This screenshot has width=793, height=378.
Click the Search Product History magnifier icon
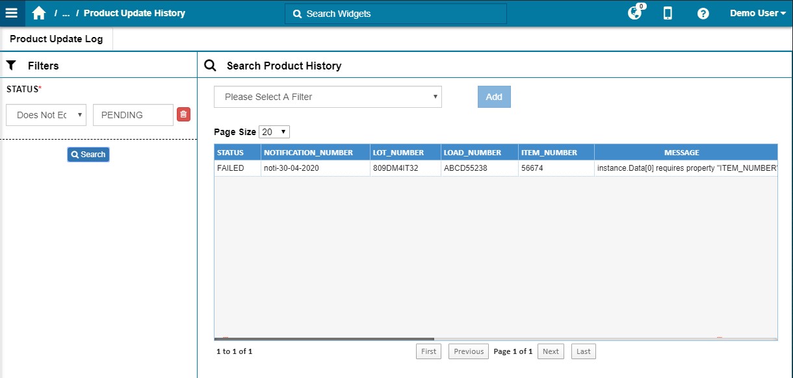click(x=209, y=65)
